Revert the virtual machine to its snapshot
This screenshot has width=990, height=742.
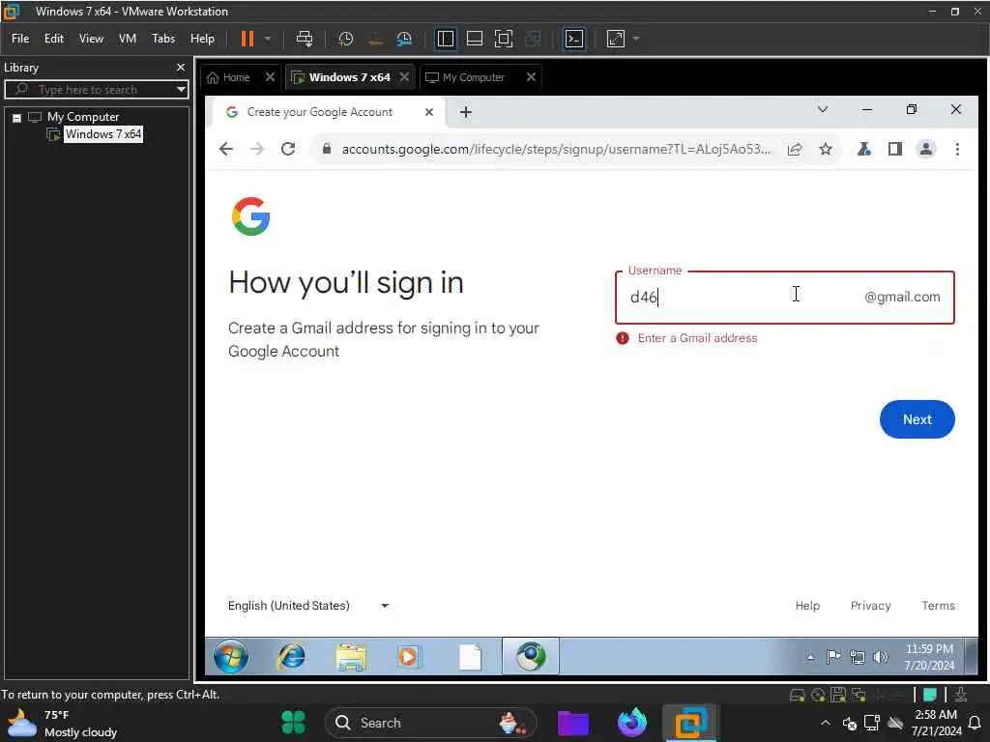click(x=375, y=39)
